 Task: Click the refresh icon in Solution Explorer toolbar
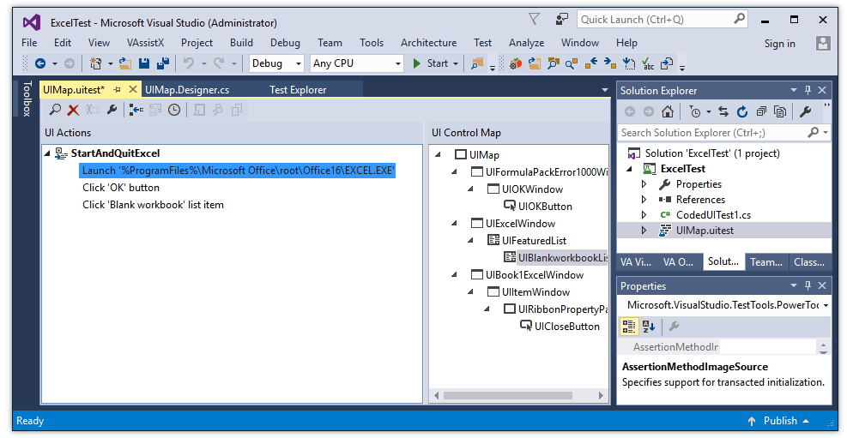point(741,111)
